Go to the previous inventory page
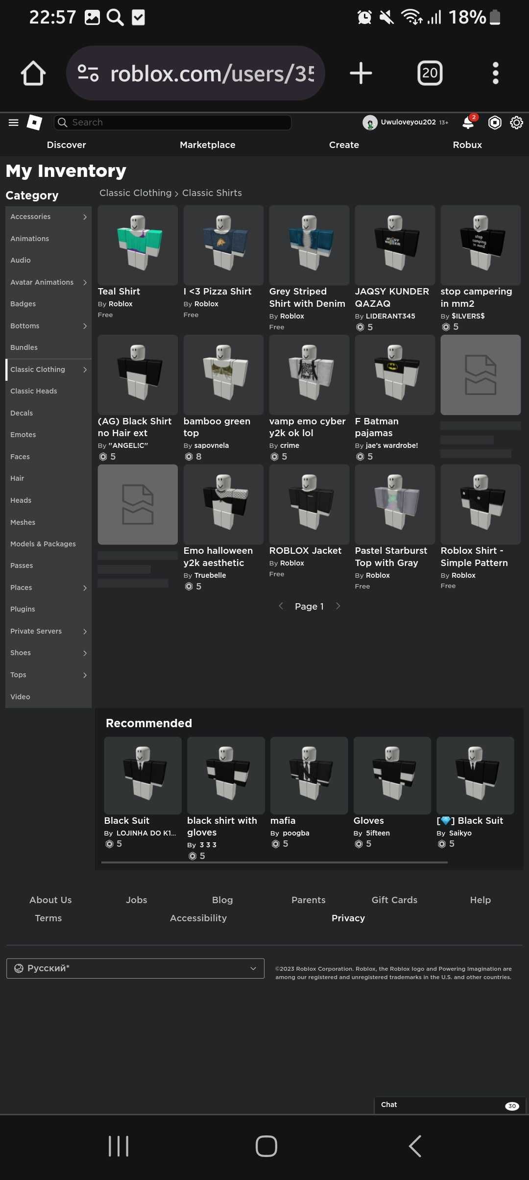This screenshot has width=529, height=1180. coord(281,606)
